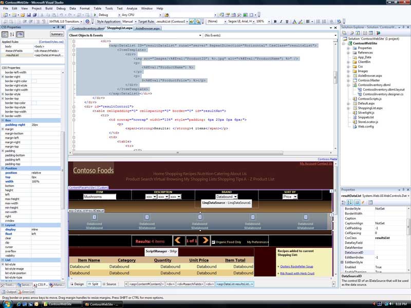The height and width of the screenshot is (308, 411).
Task: Toggle Italic formatting button
Action: tap(281, 22)
